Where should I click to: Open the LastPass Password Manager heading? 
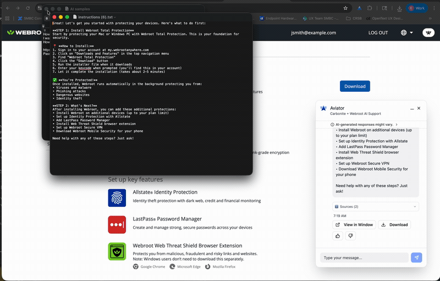pyautogui.click(x=167, y=219)
